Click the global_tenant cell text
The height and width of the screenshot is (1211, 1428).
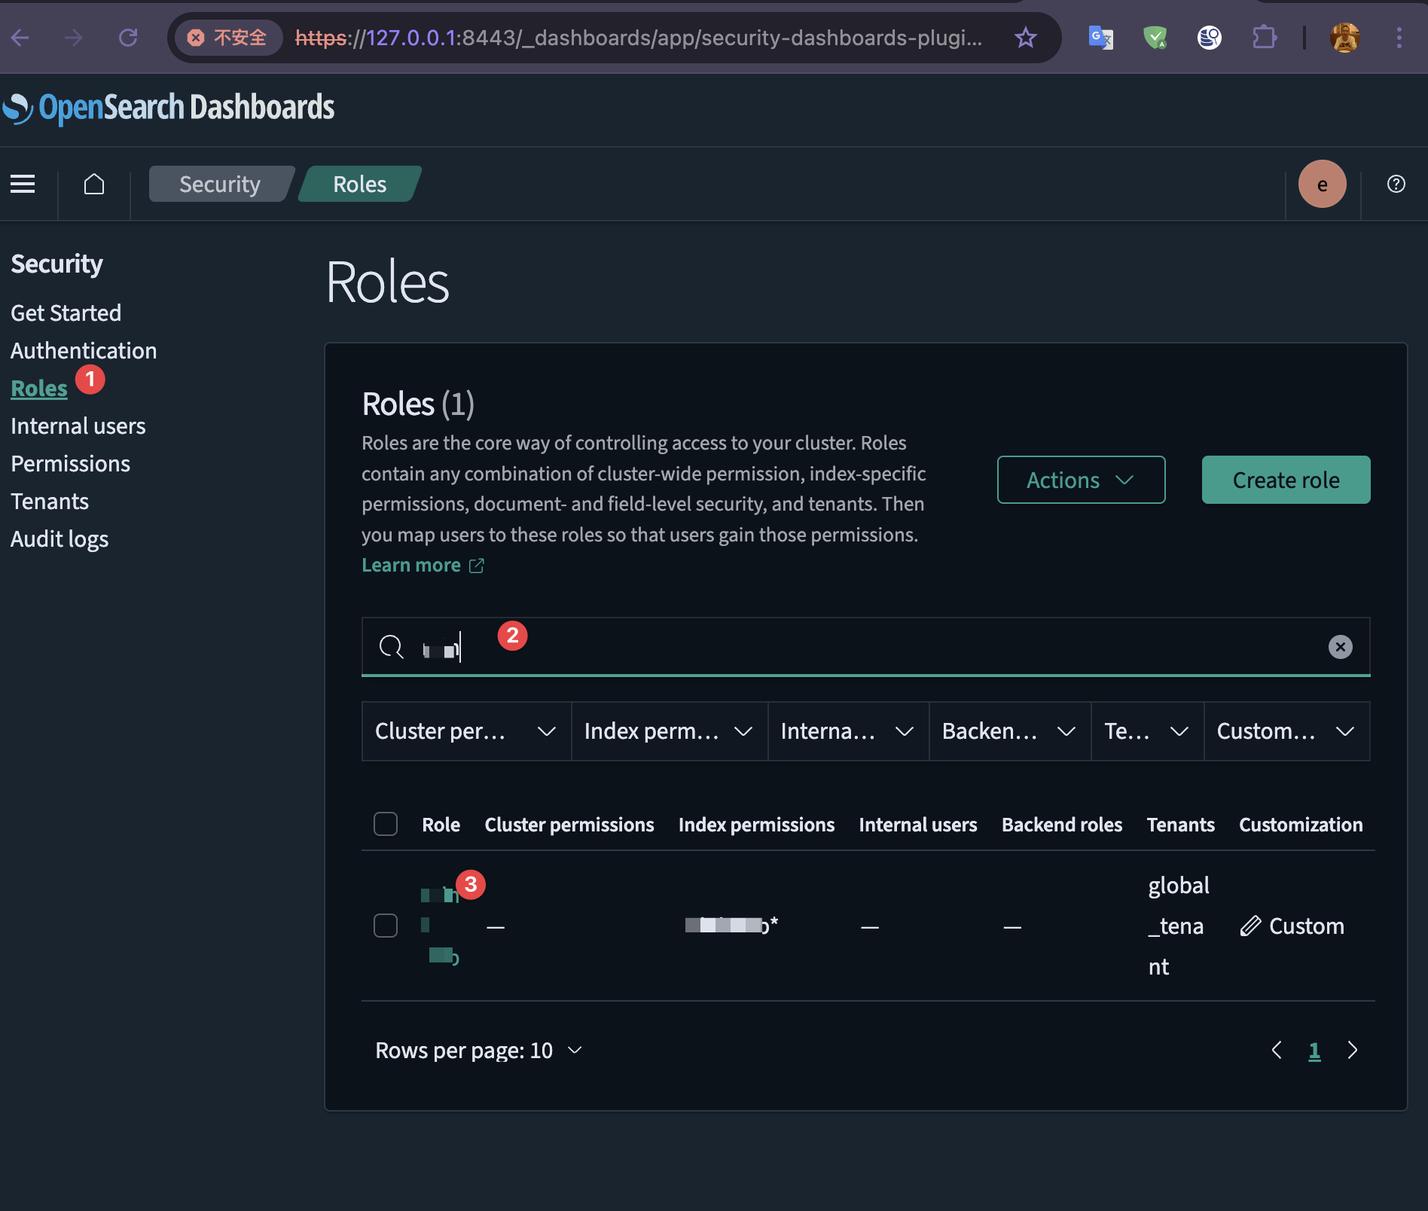(x=1179, y=926)
